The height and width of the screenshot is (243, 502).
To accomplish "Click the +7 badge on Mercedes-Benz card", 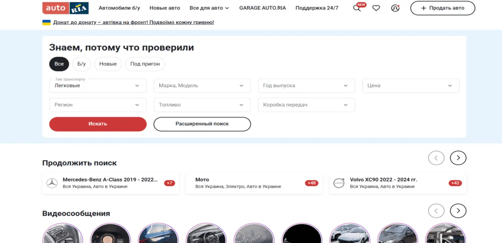I will click(x=170, y=183).
